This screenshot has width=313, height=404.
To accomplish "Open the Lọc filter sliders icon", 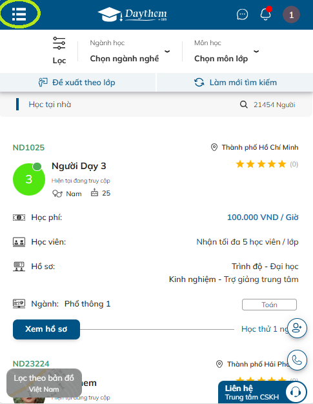I will (x=59, y=43).
